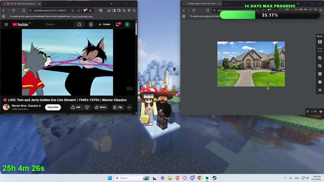
Task: Enter puzzle fullscreen mode
Action: click(320, 50)
